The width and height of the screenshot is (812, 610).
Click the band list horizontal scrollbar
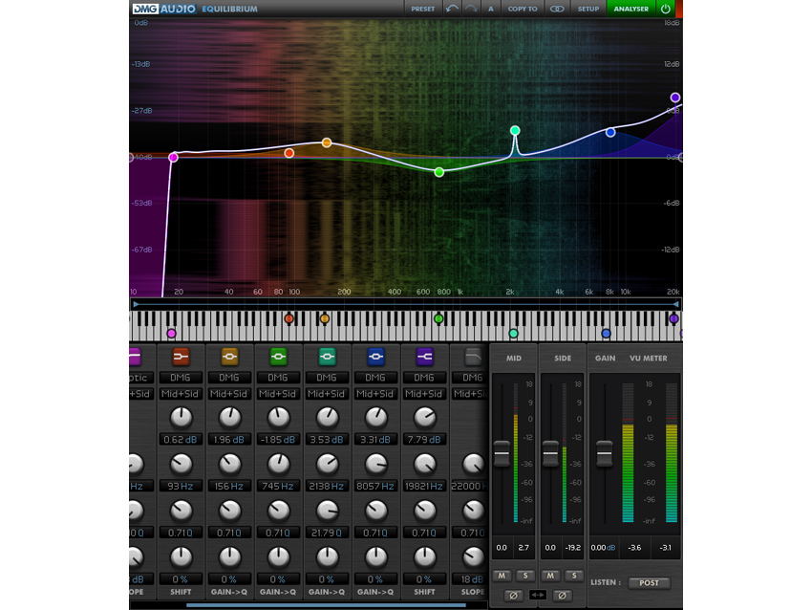point(327,605)
